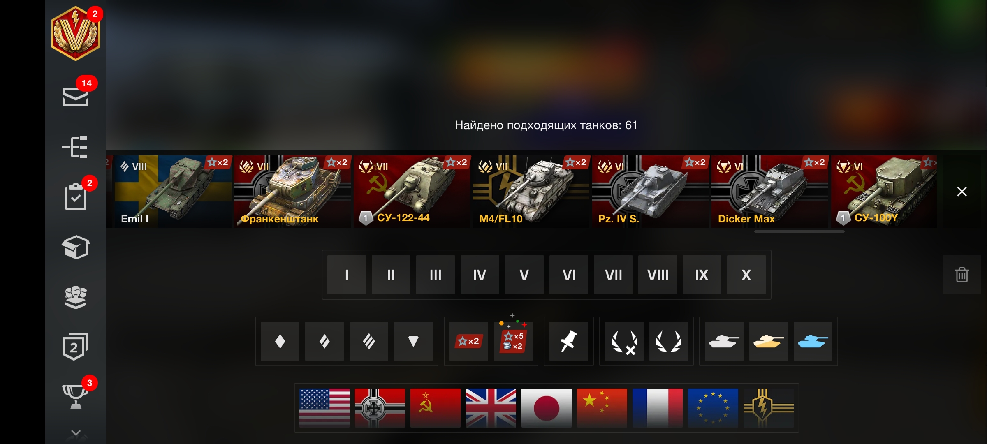Select the Dicker Max tank card

[x=770, y=192]
